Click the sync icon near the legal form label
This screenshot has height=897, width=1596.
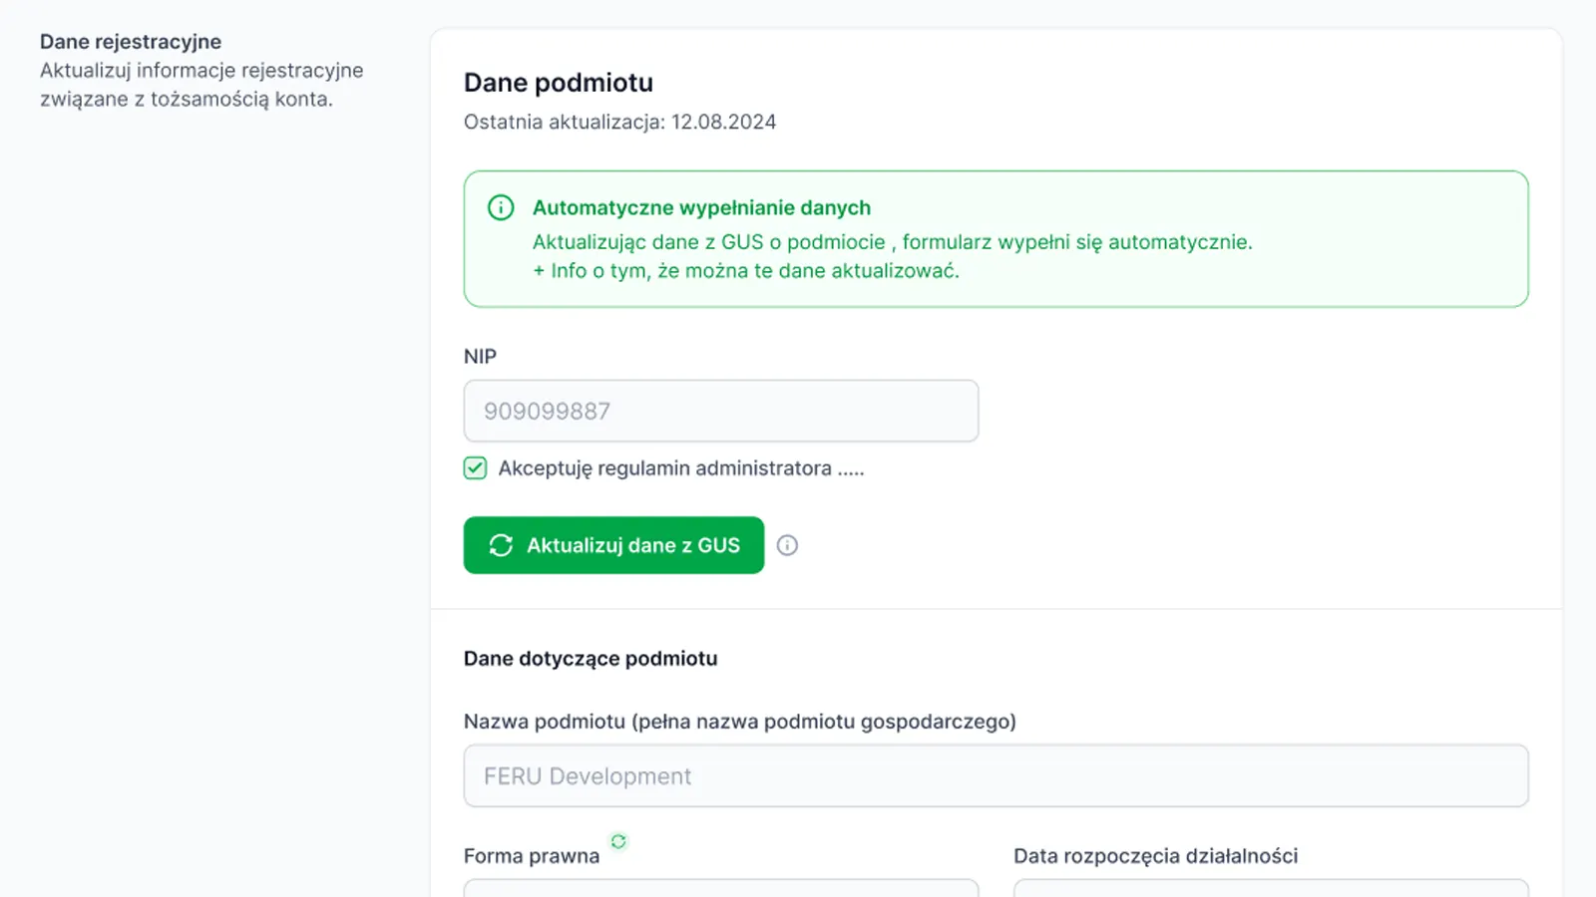click(618, 841)
